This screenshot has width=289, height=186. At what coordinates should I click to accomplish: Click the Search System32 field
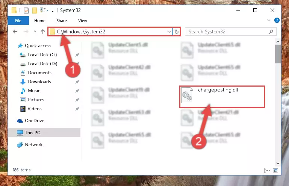pos(227,31)
